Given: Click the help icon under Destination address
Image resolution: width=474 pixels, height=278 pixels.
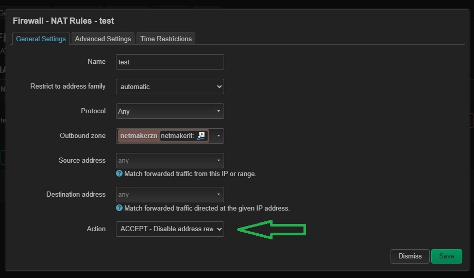Looking at the screenshot, I should point(120,208).
